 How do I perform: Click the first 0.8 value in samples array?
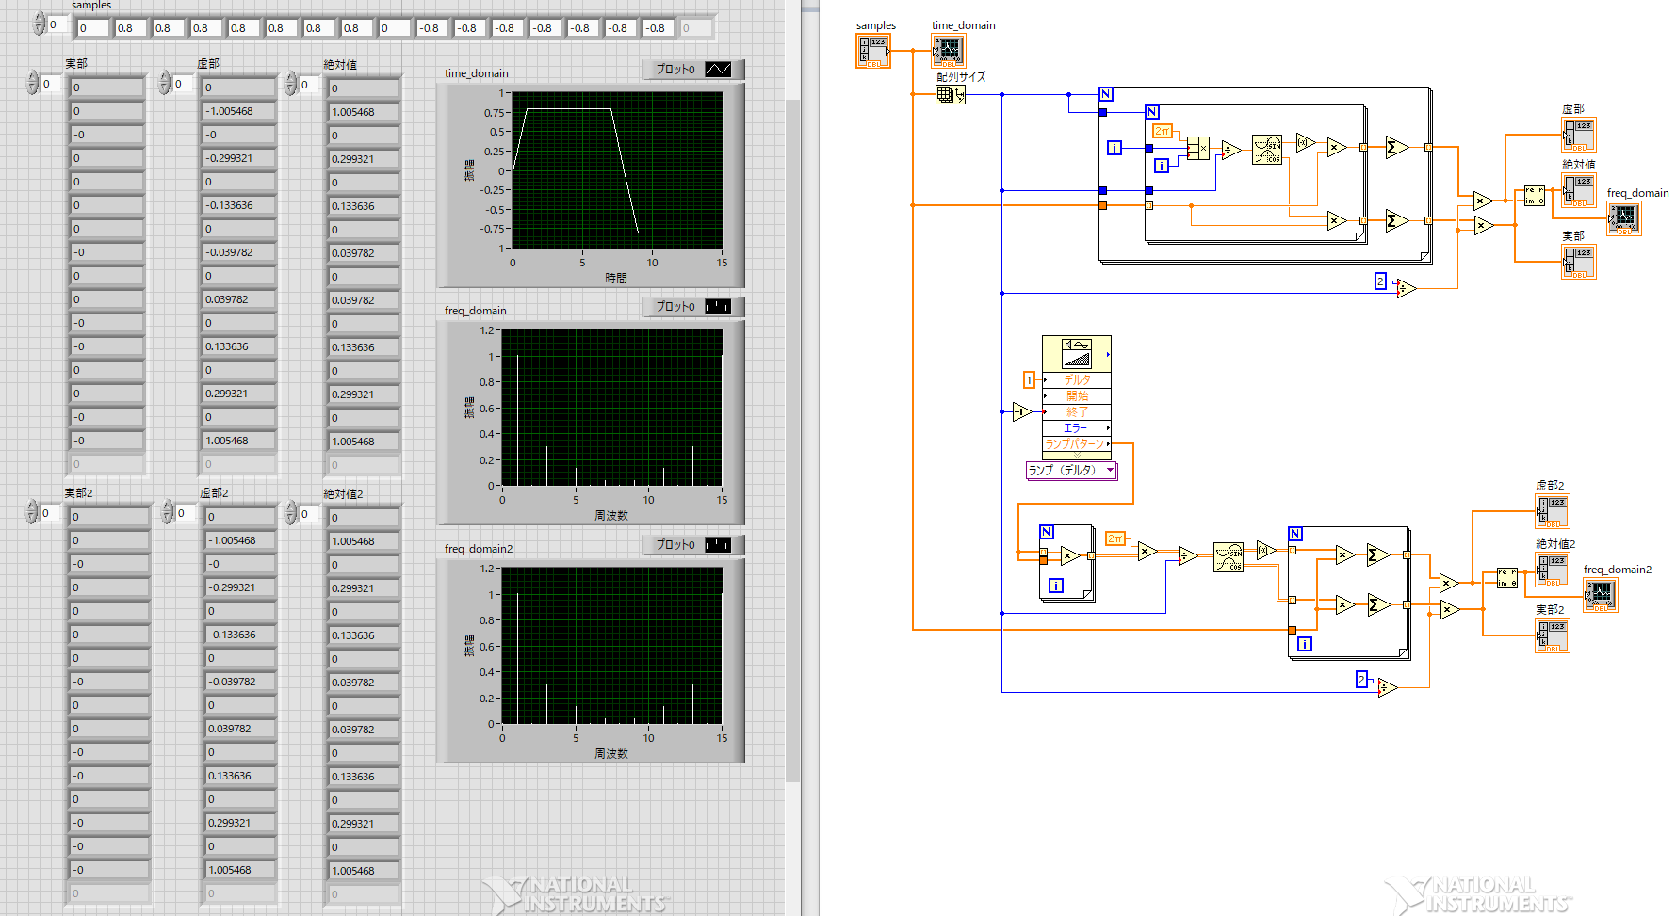point(130,28)
